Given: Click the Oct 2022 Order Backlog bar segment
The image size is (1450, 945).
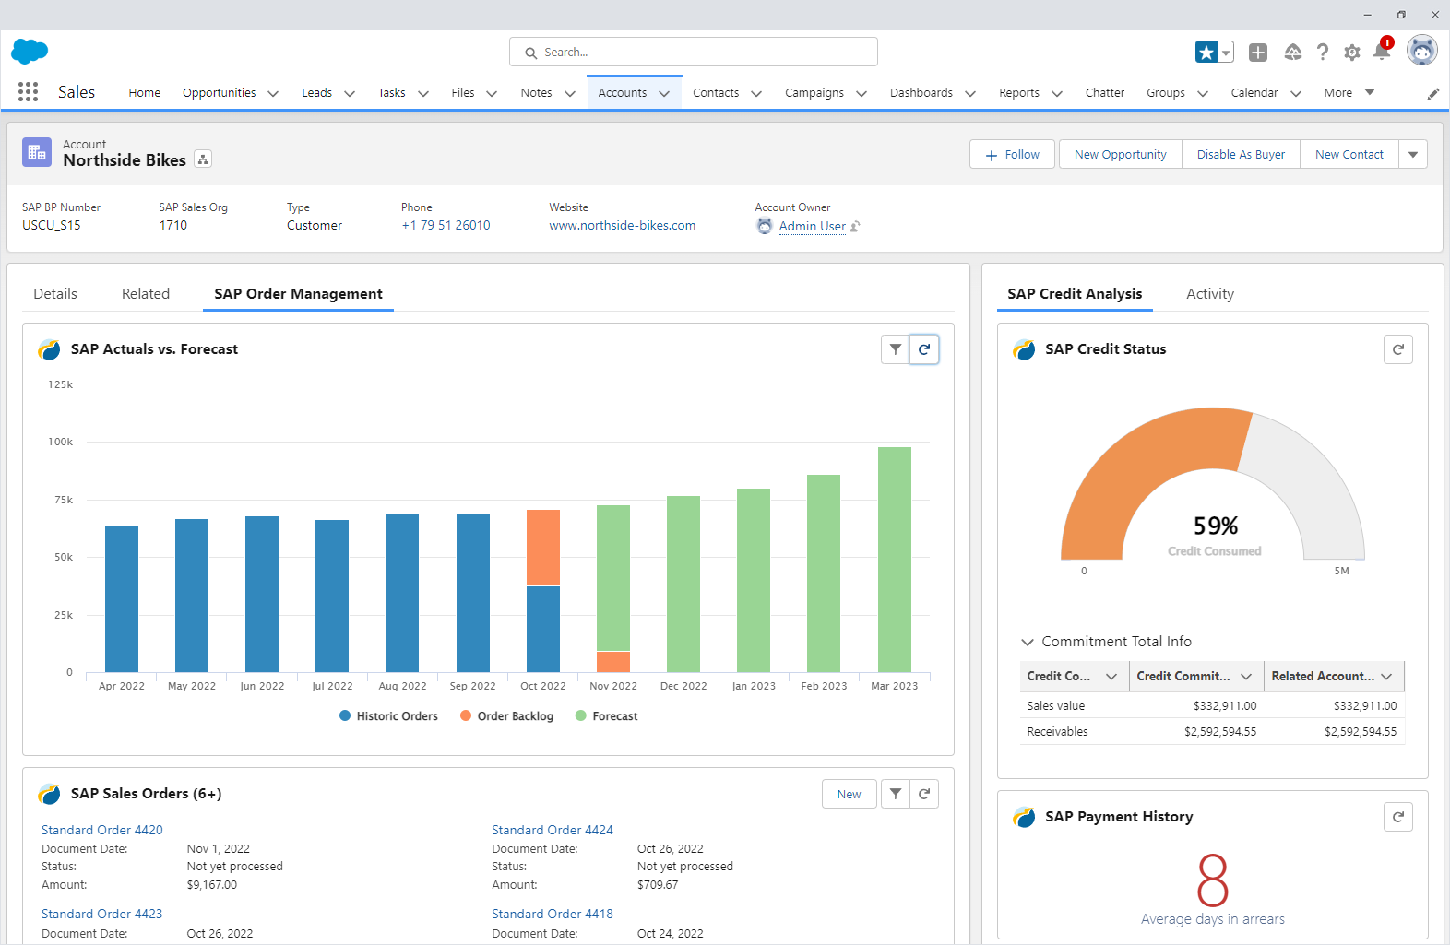Looking at the screenshot, I should coord(543,548).
